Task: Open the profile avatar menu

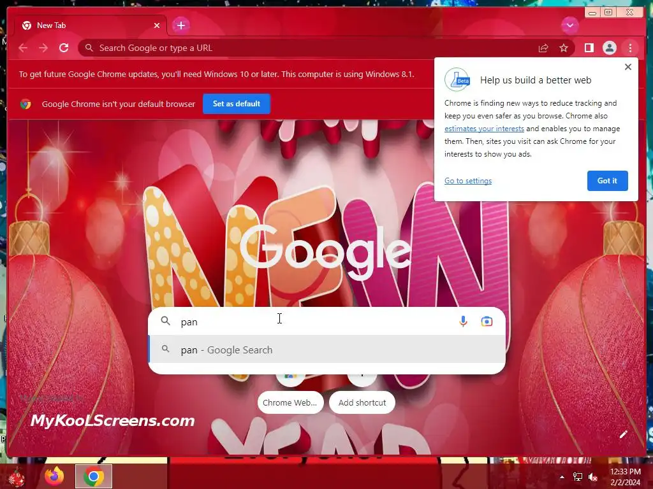Action: pos(609,48)
